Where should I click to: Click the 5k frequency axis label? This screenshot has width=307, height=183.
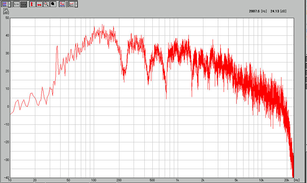pyautogui.click(x=236, y=180)
